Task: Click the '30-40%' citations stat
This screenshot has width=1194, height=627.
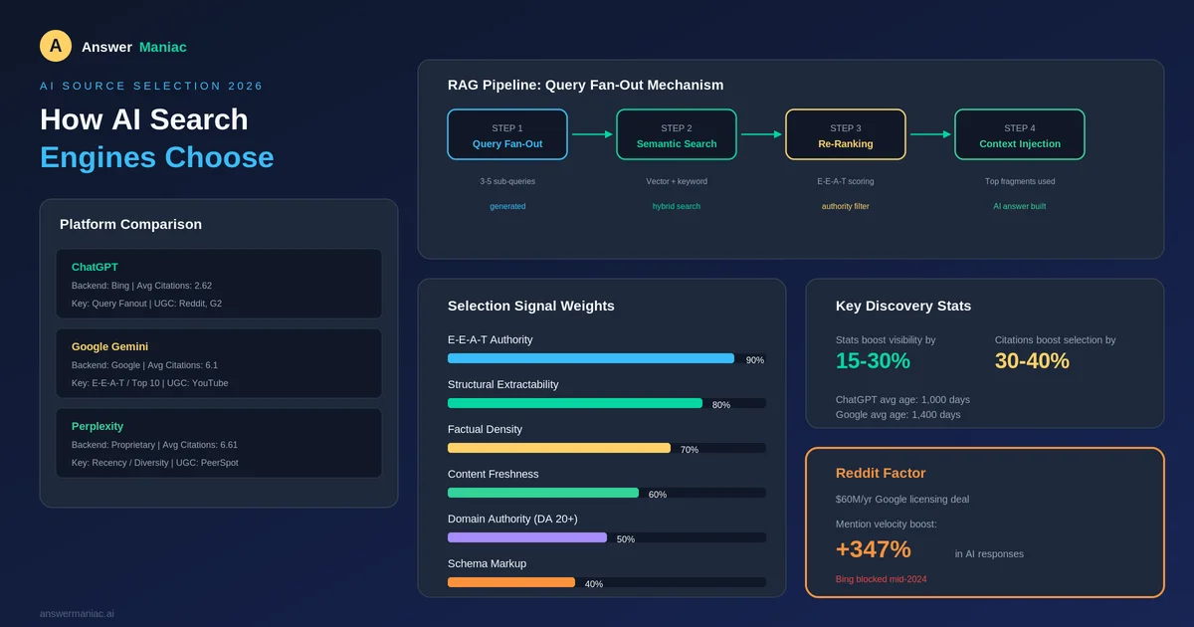Action: pos(1032,361)
